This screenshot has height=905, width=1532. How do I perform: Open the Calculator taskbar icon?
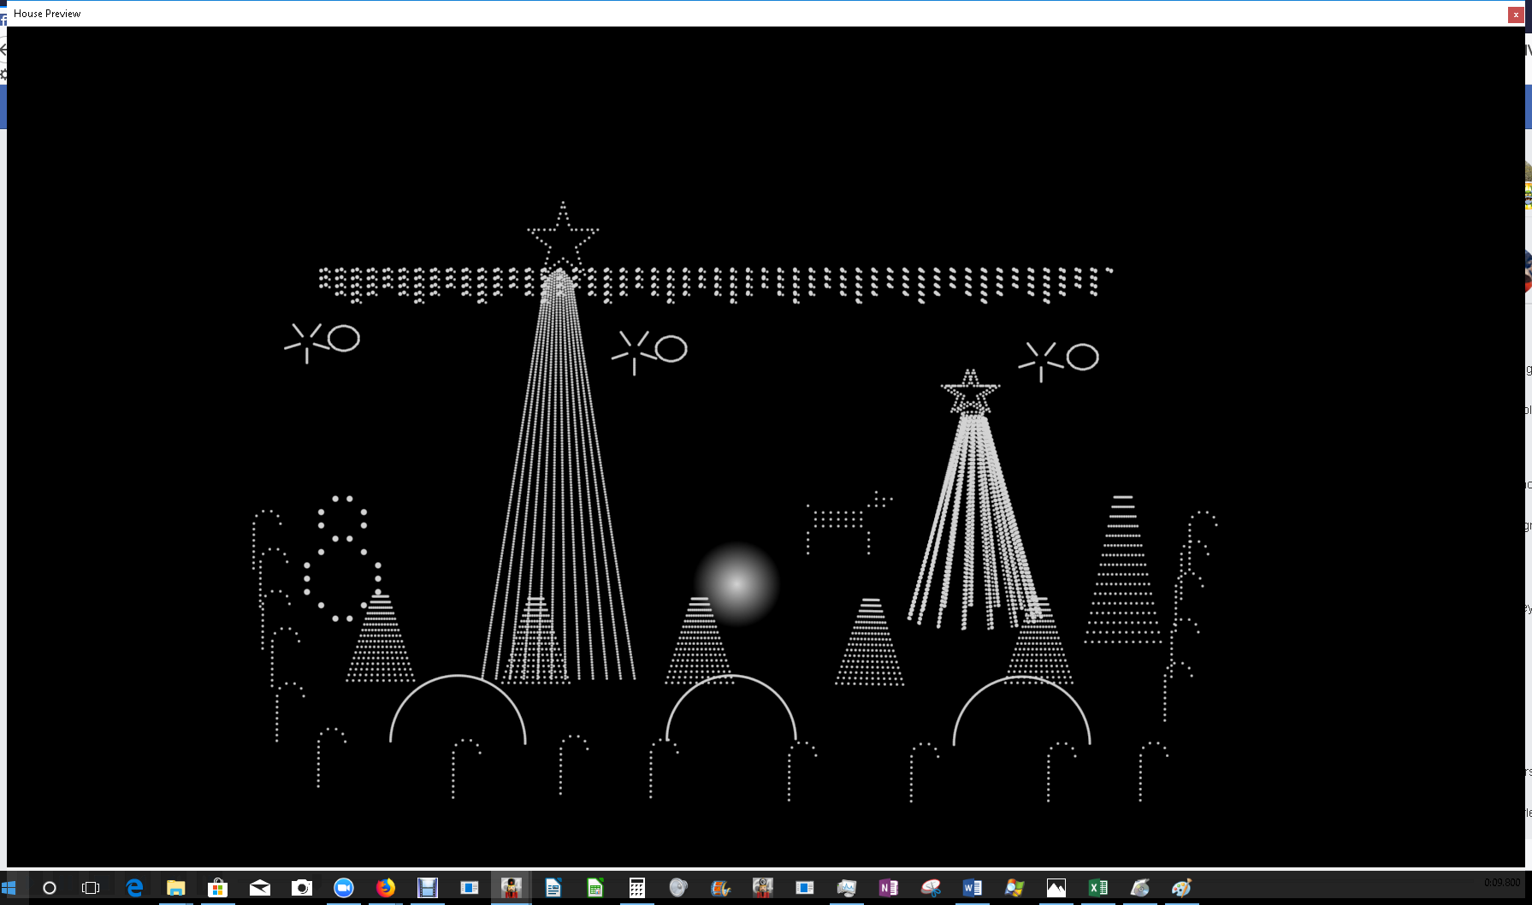(x=637, y=888)
